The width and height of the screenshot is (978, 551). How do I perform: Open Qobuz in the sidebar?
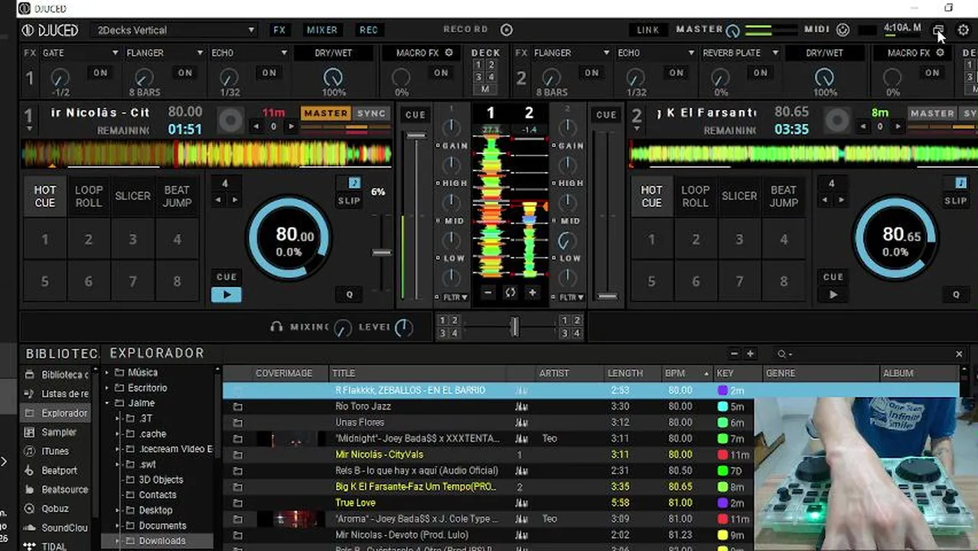point(57,508)
